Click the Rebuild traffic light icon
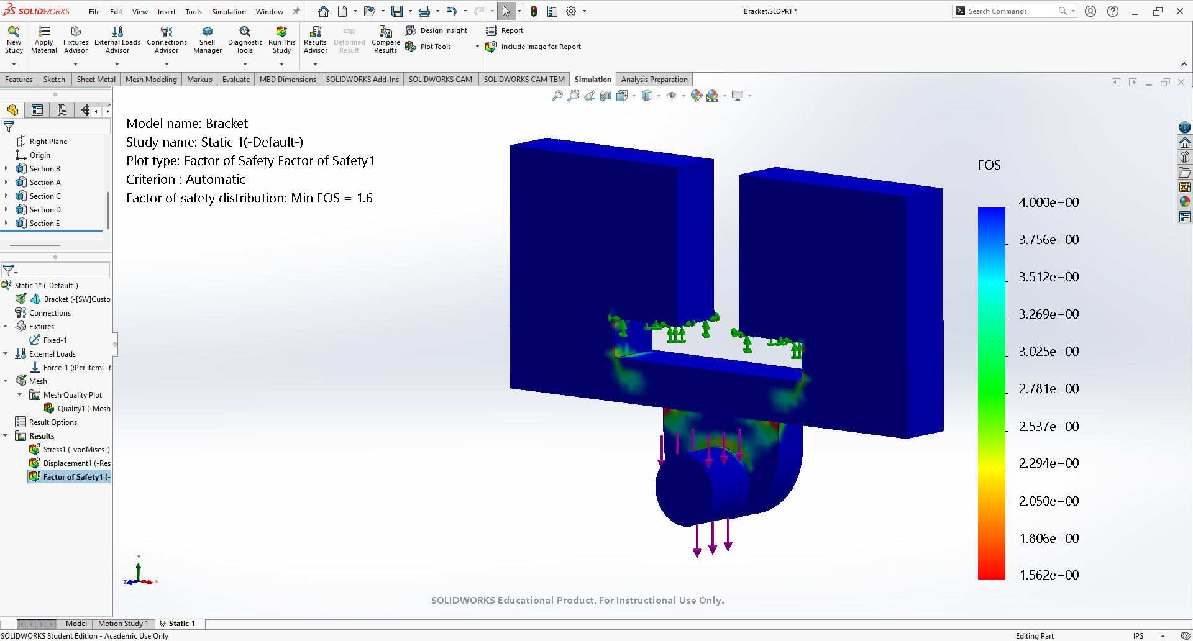Screen dimensions: 1193x641 (x=534, y=11)
